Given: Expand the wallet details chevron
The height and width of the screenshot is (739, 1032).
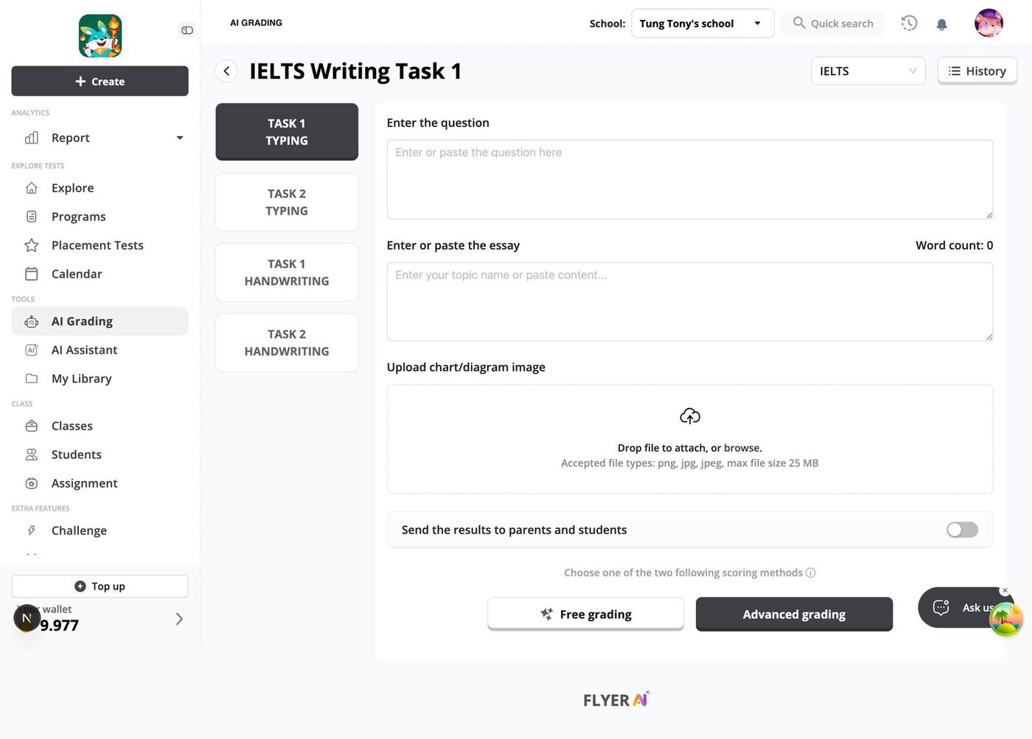Looking at the screenshot, I should click(179, 619).
